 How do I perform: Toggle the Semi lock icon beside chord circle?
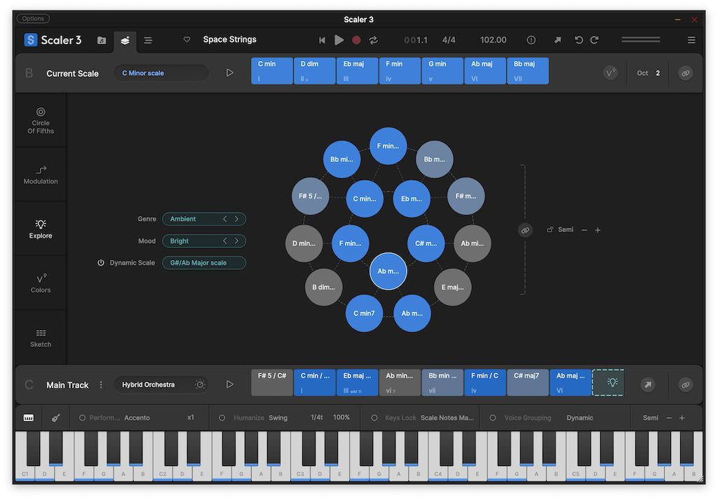pyautogui.click(x=550, y=229)
